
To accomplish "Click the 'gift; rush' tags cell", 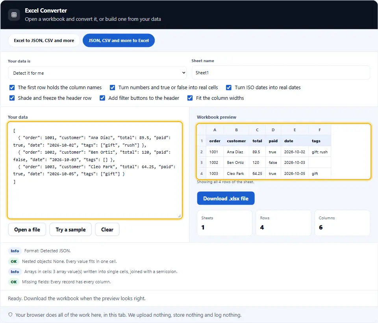I will pos(320,152).
